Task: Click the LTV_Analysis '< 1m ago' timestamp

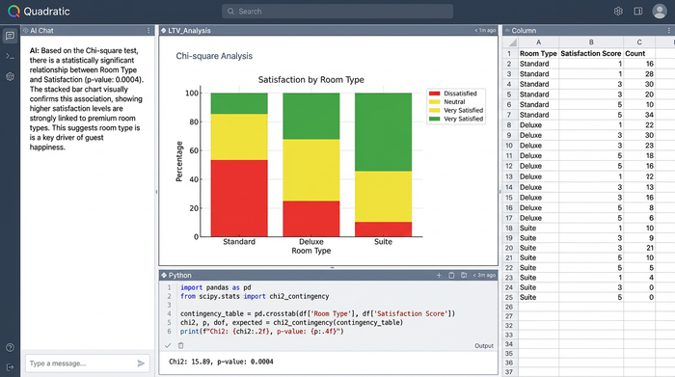Action: 485,31
